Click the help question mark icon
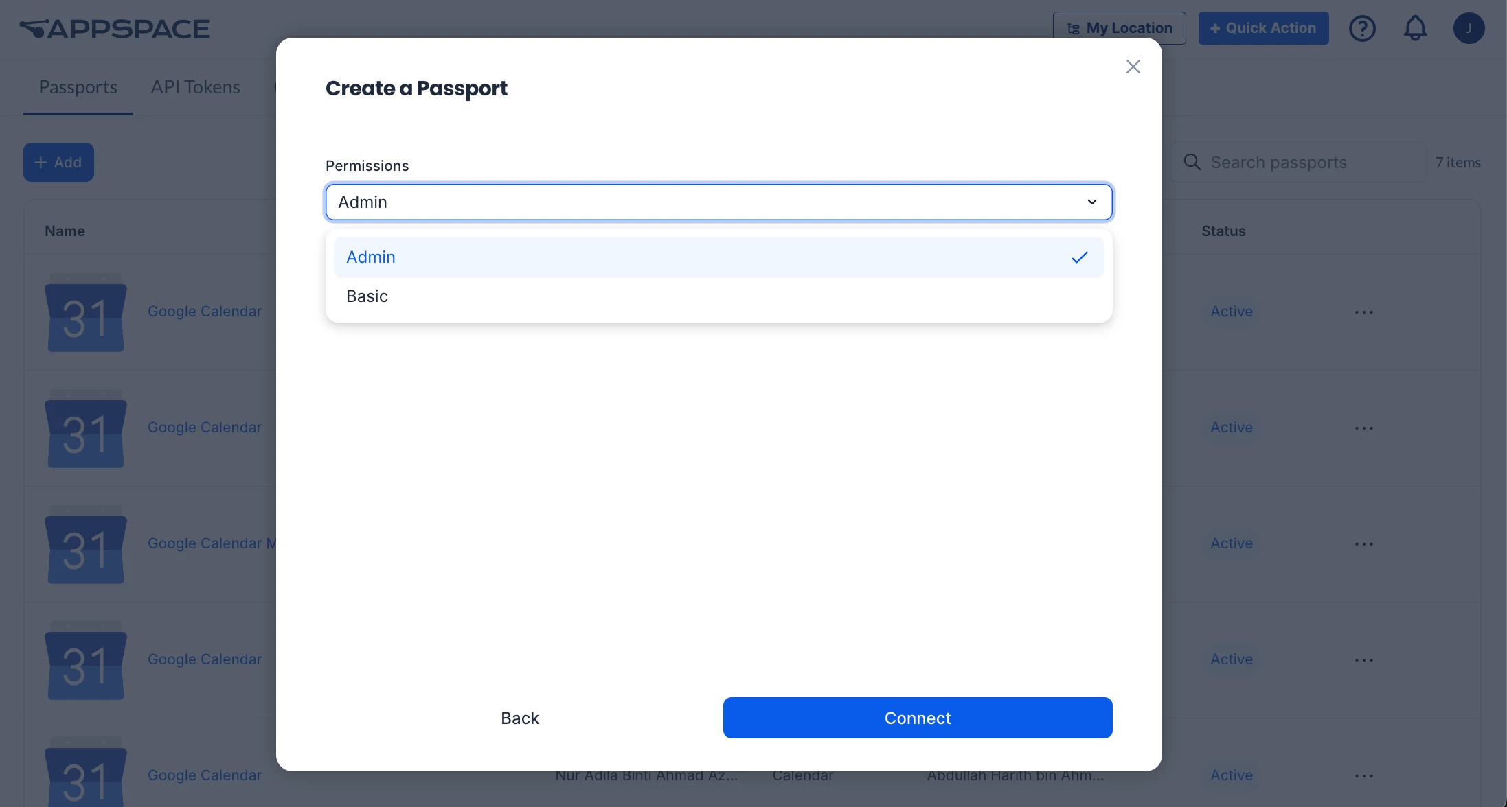 [1362, 28]
